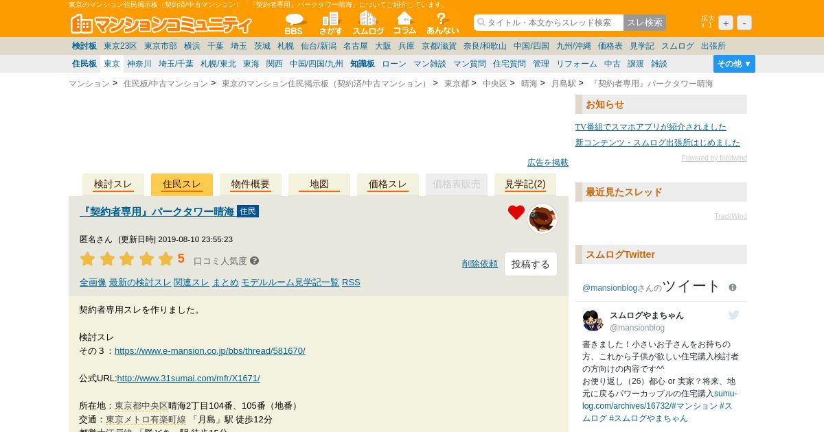Select 価格表 in the 検討板 menu
The width and height of the screenshot is (824, 432).
pyautogui.click(x=610, y=46)
